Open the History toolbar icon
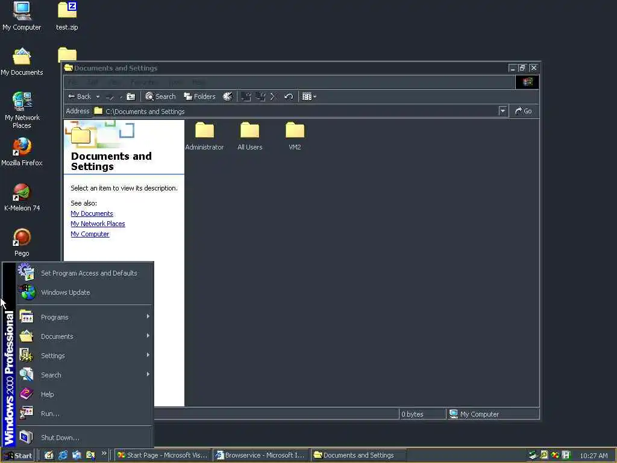 tap(227, 96)
